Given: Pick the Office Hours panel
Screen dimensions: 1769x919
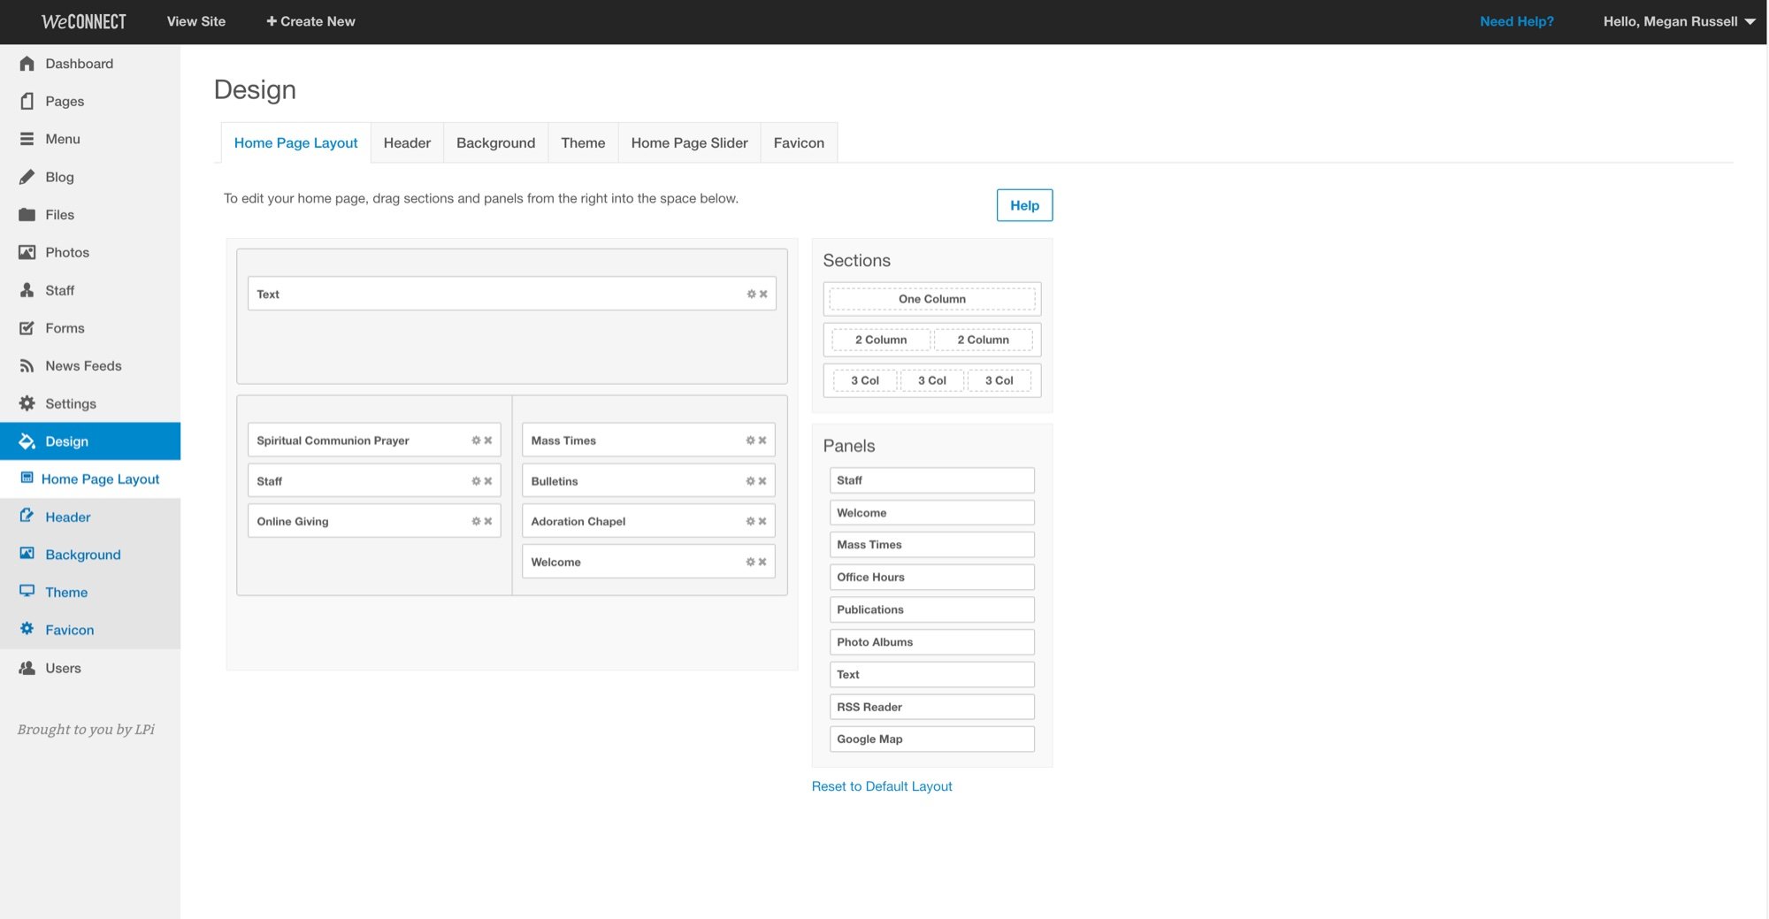Looking at the screenshot, I should coord(932,578).
